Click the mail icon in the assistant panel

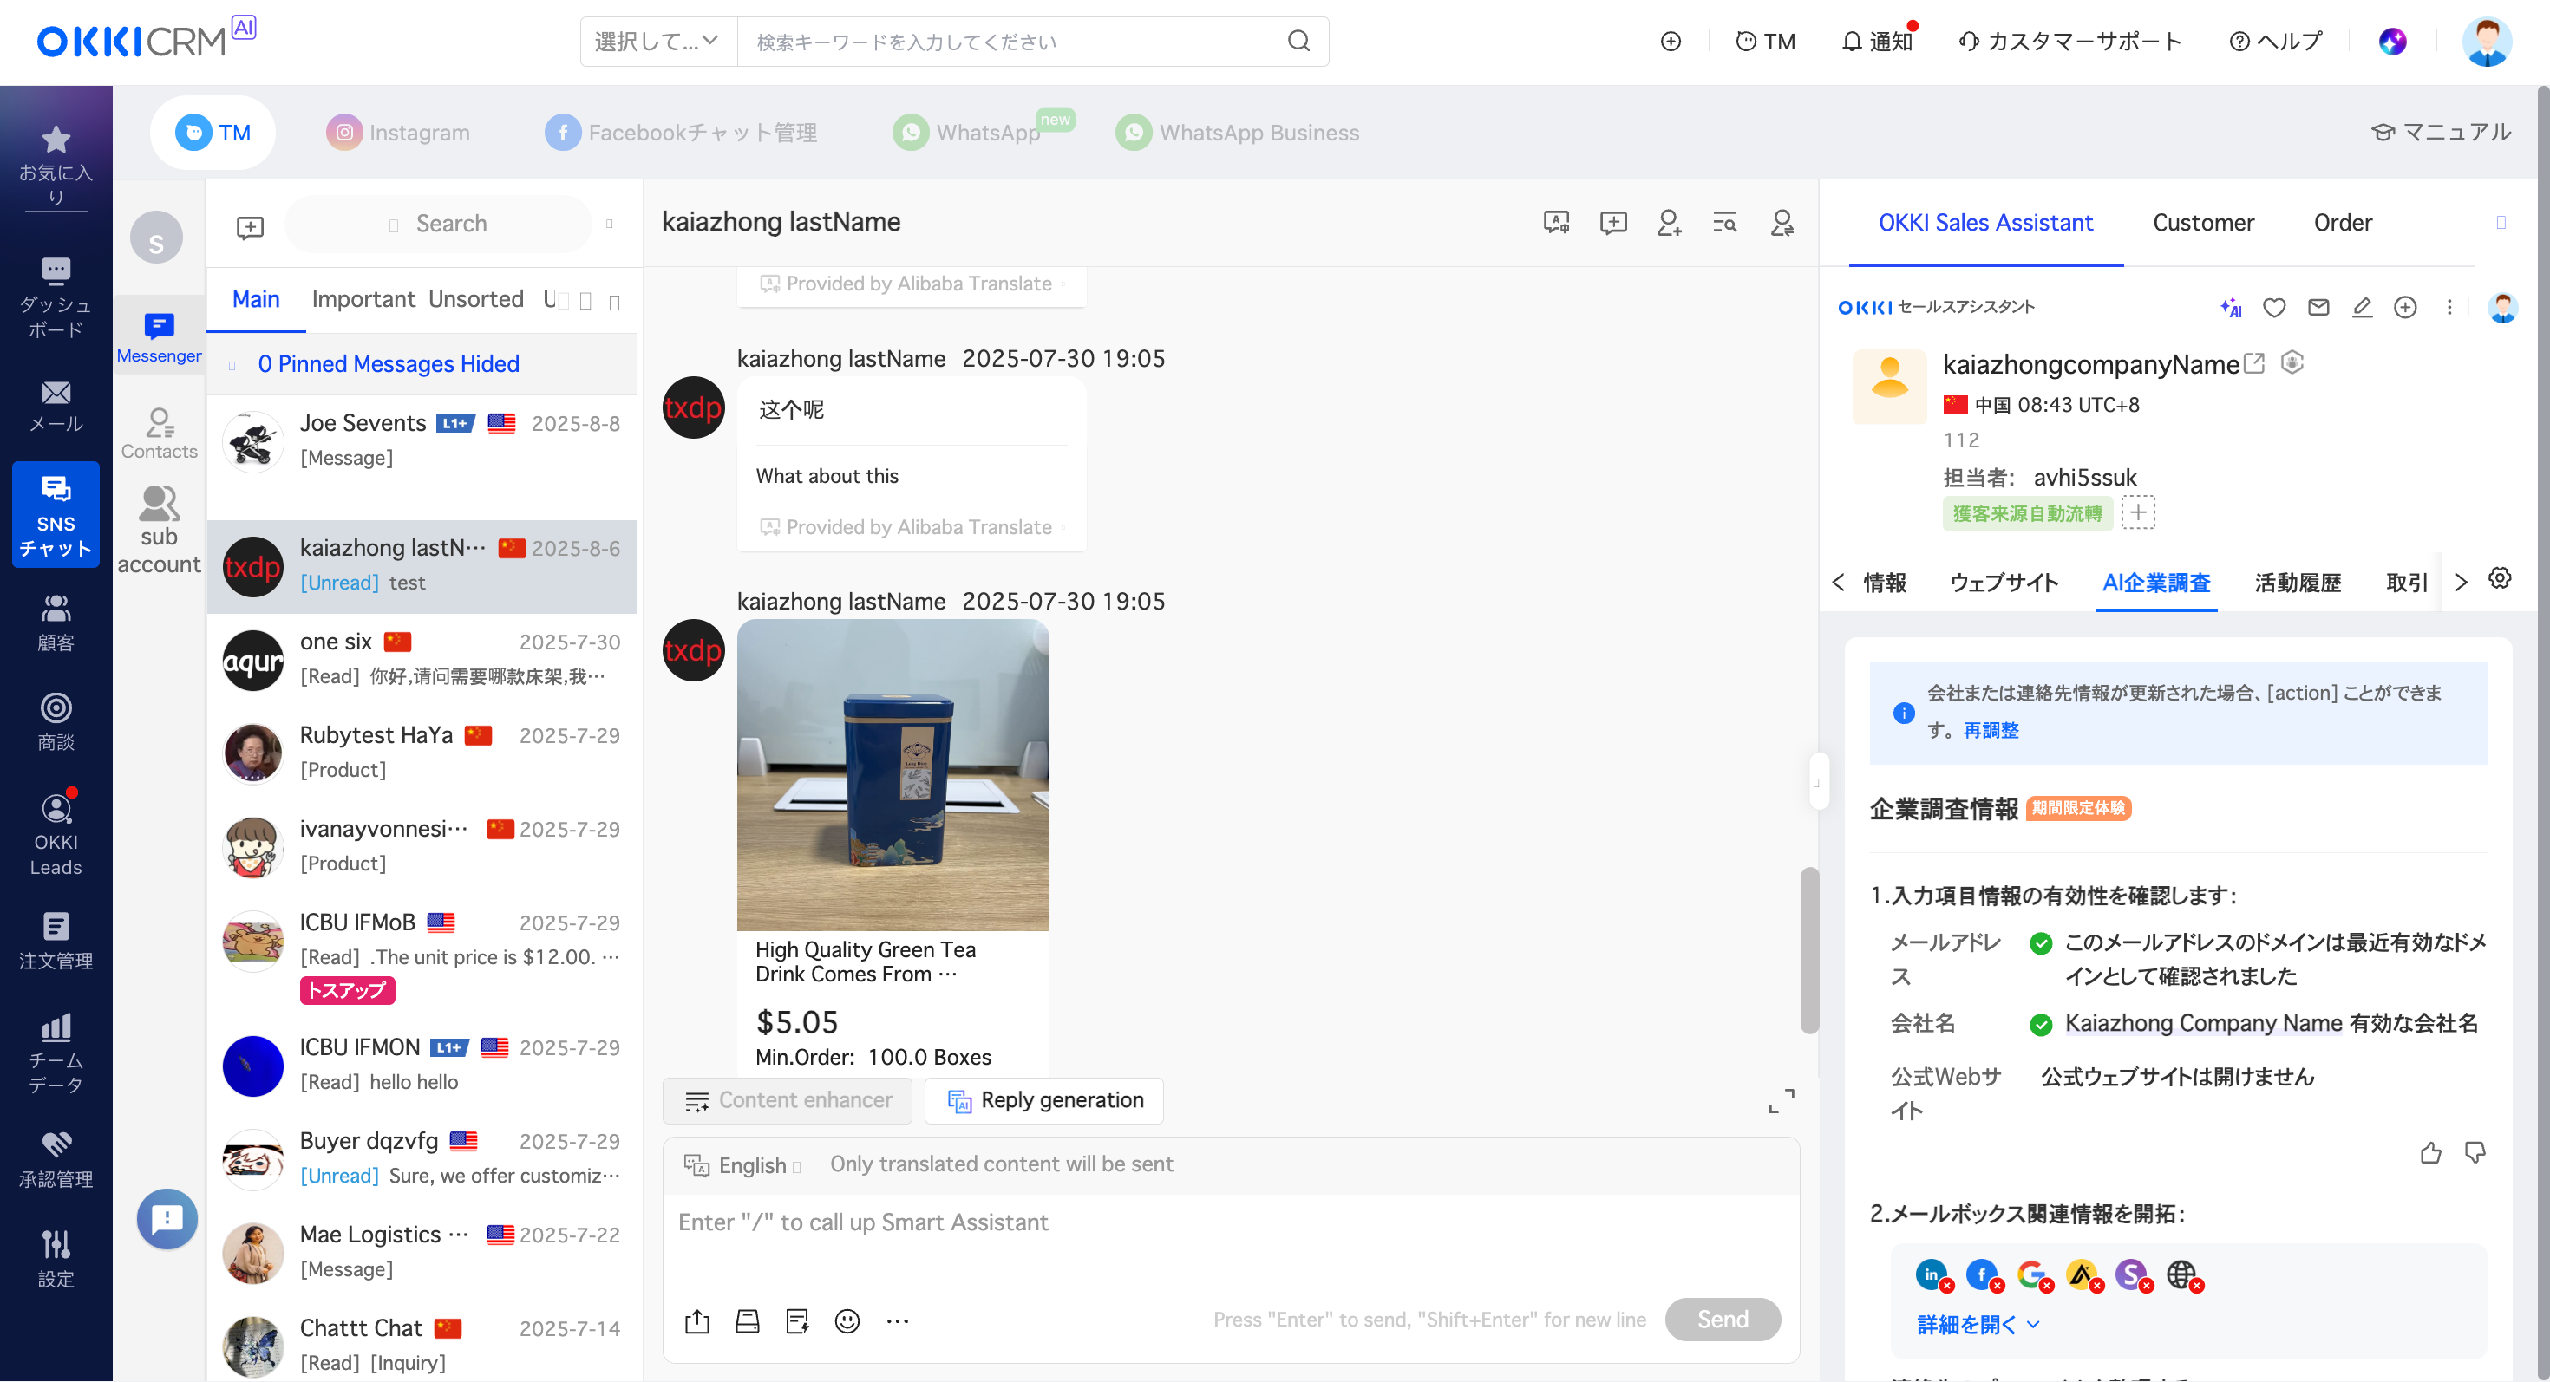pyautogui.click(x=2318, y=308)
